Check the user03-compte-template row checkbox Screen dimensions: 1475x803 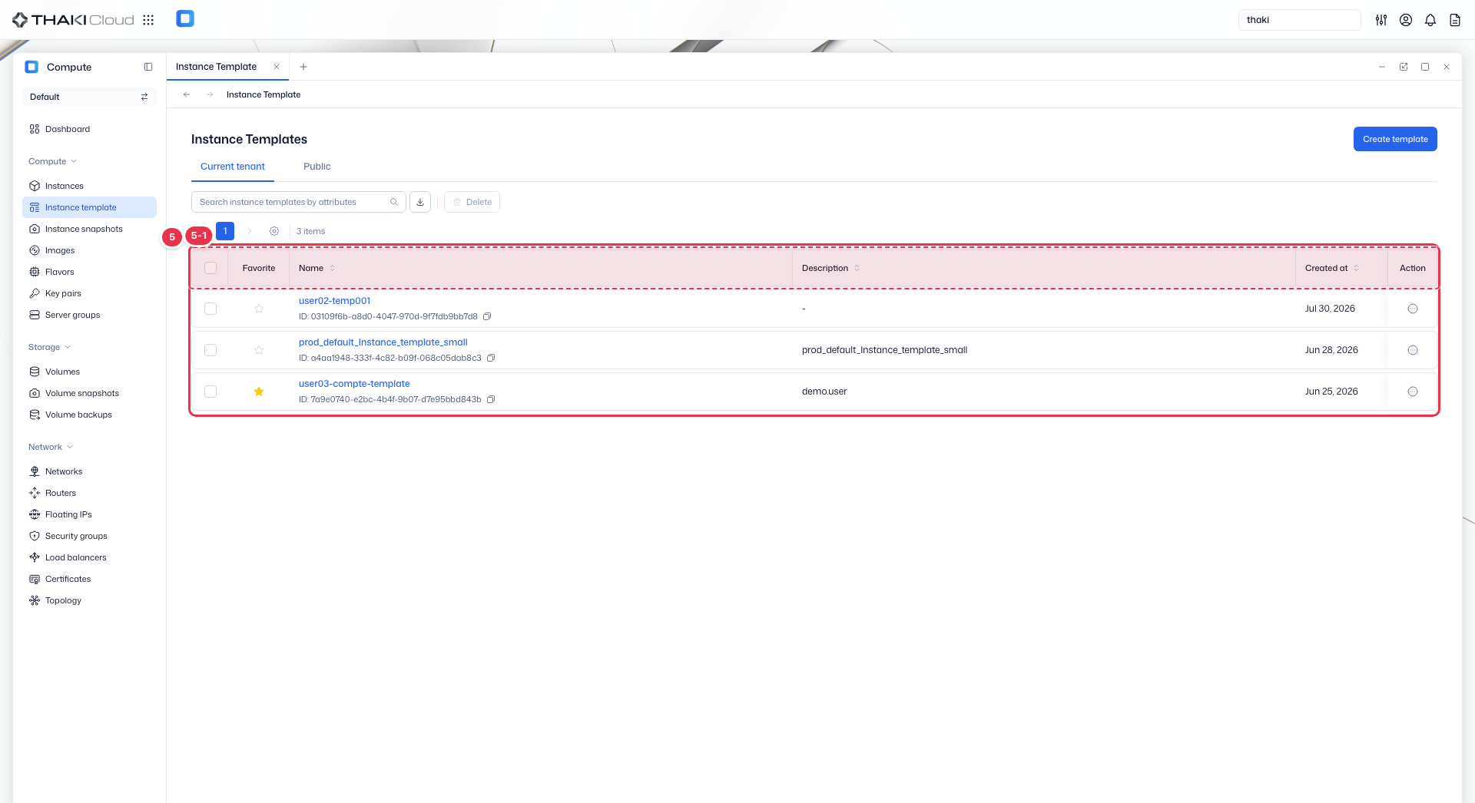(210, 392)
